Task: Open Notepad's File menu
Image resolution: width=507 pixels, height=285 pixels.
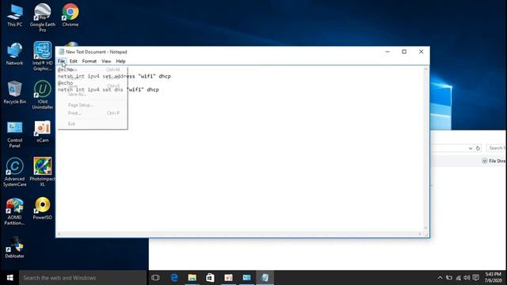Action: coord(61,61)
